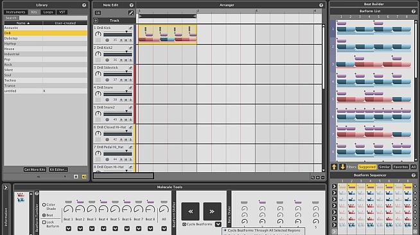
Task: Open Note Edit help icon
Action: (131, 5)
